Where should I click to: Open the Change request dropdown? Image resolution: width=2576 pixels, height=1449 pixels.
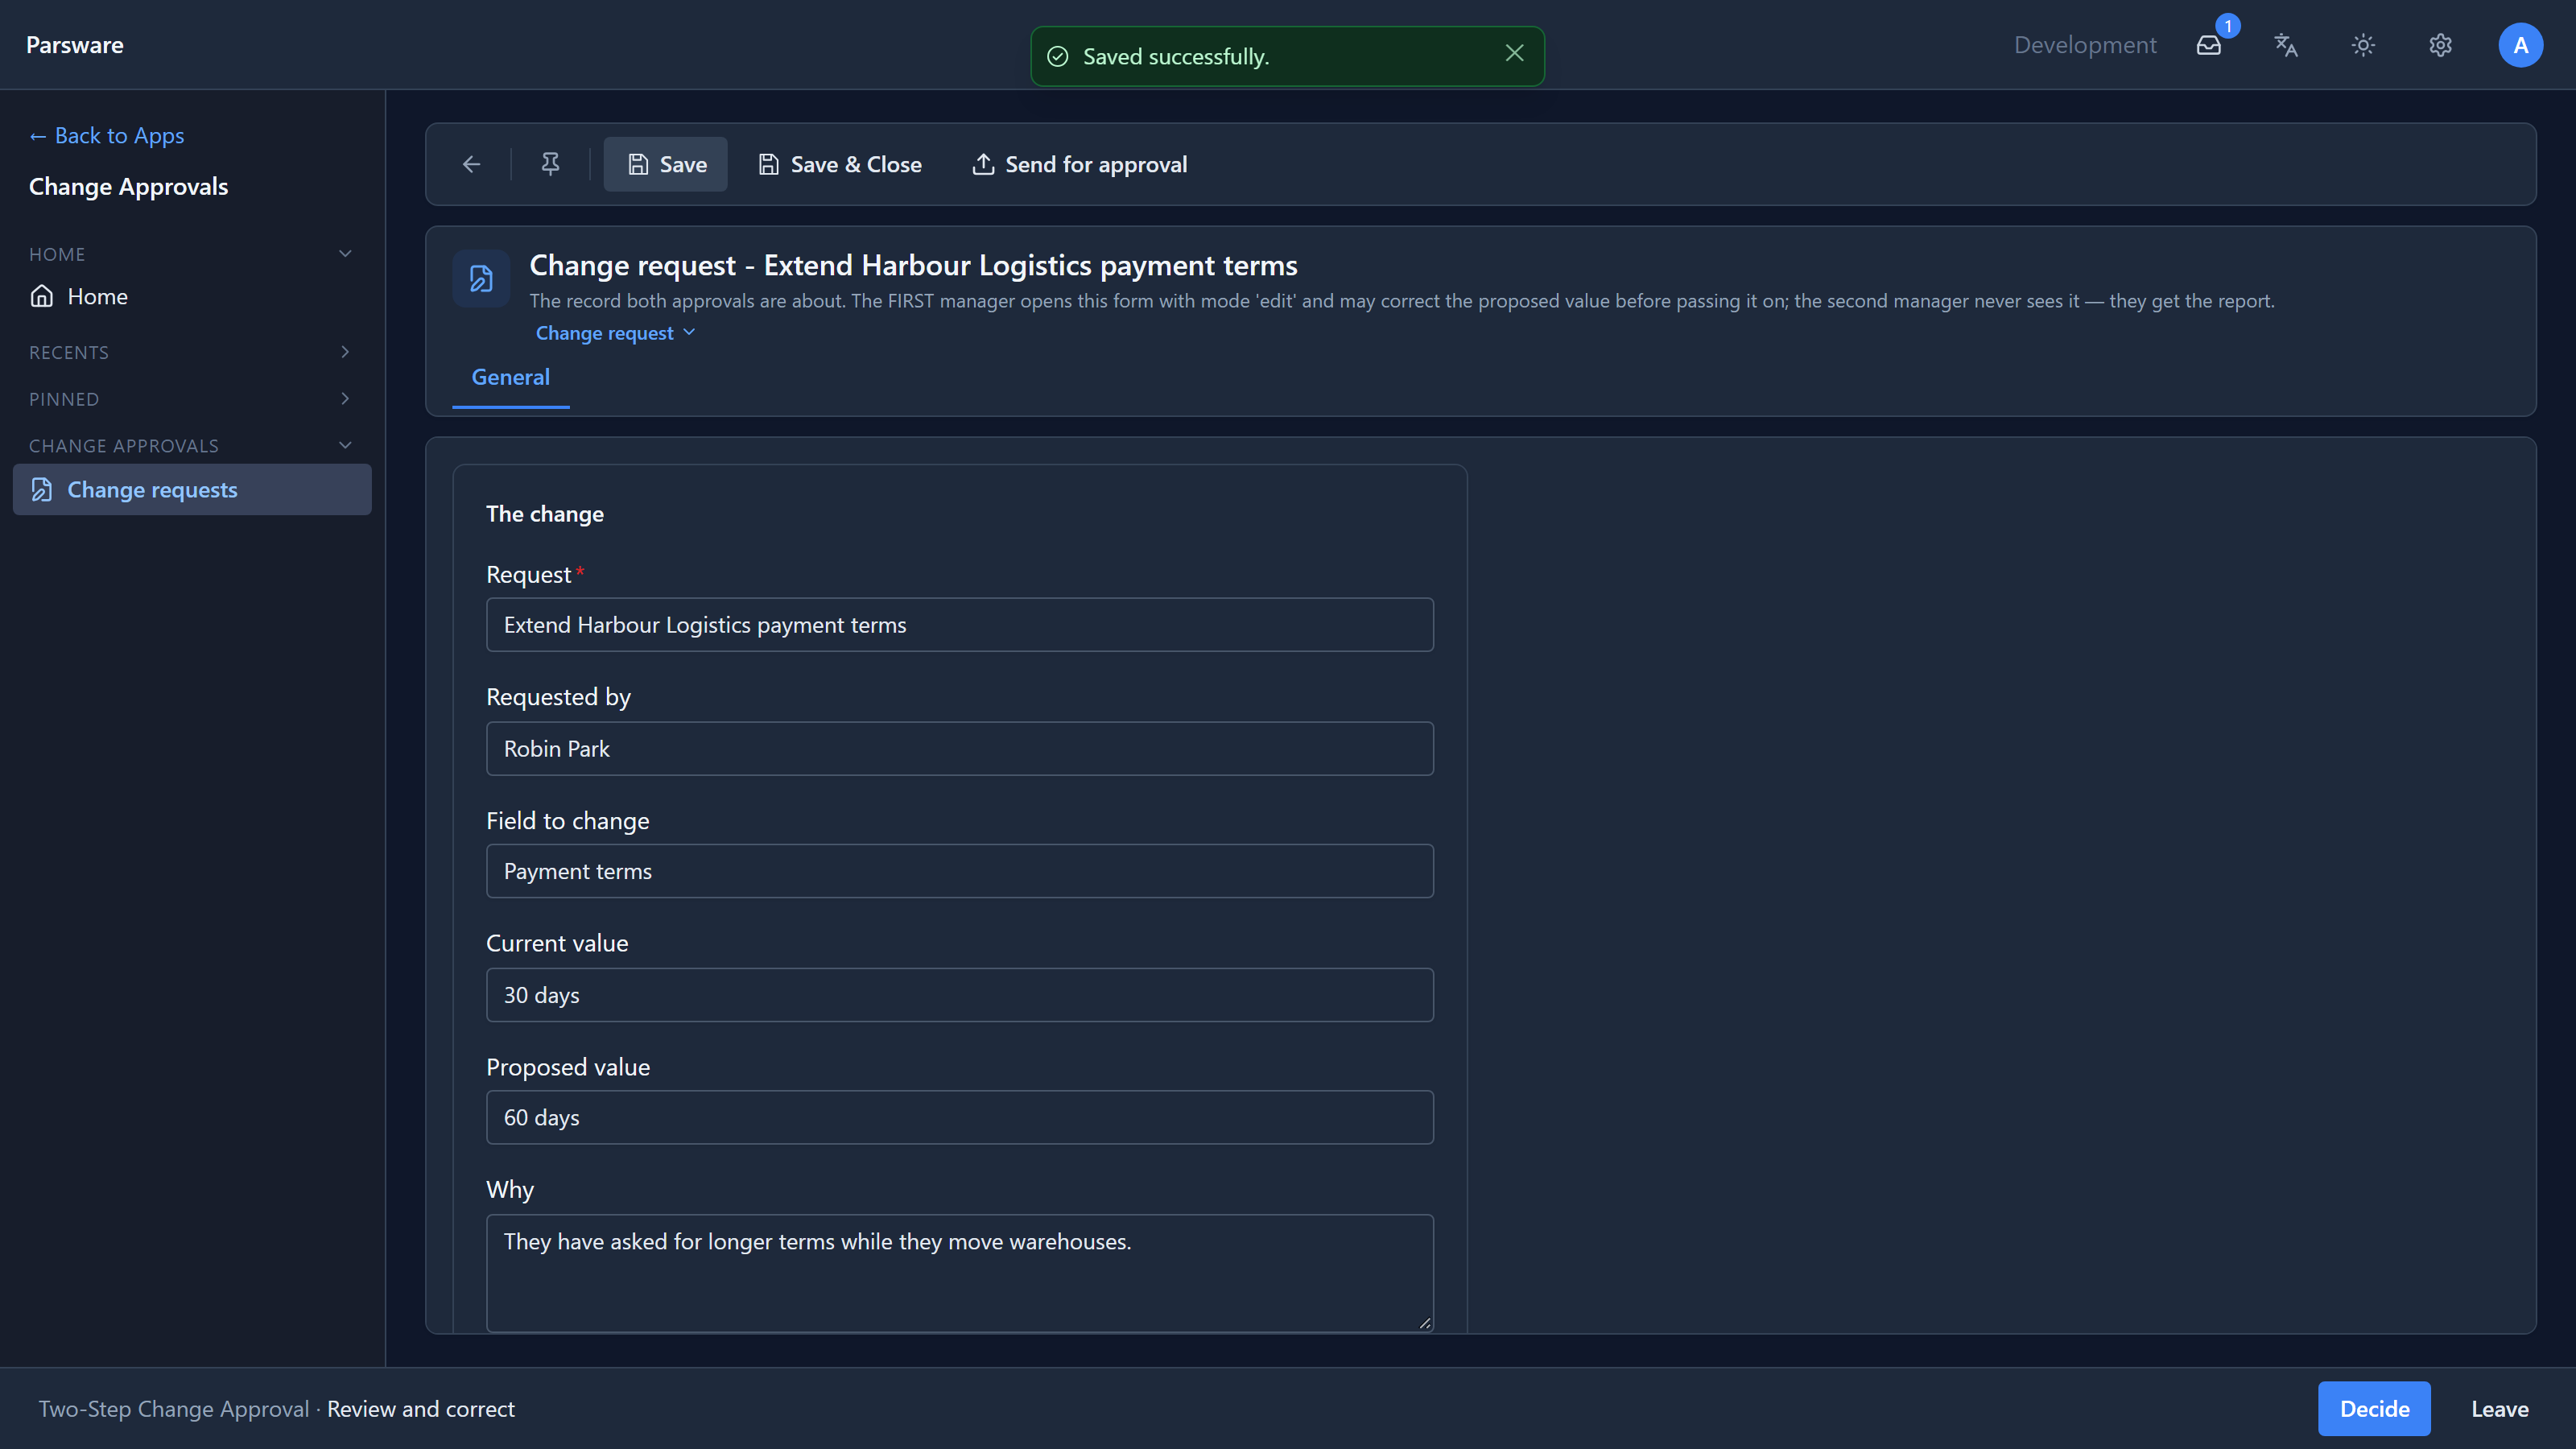[615, 333]
